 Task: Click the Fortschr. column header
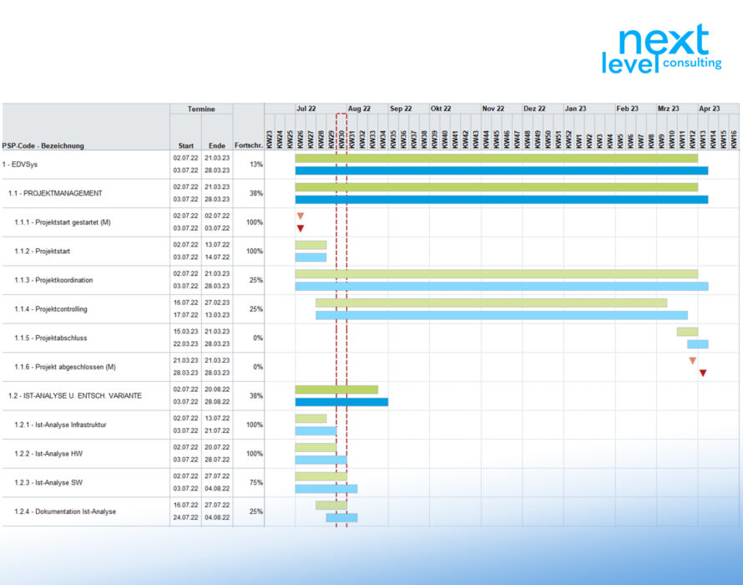pos(249,145)
